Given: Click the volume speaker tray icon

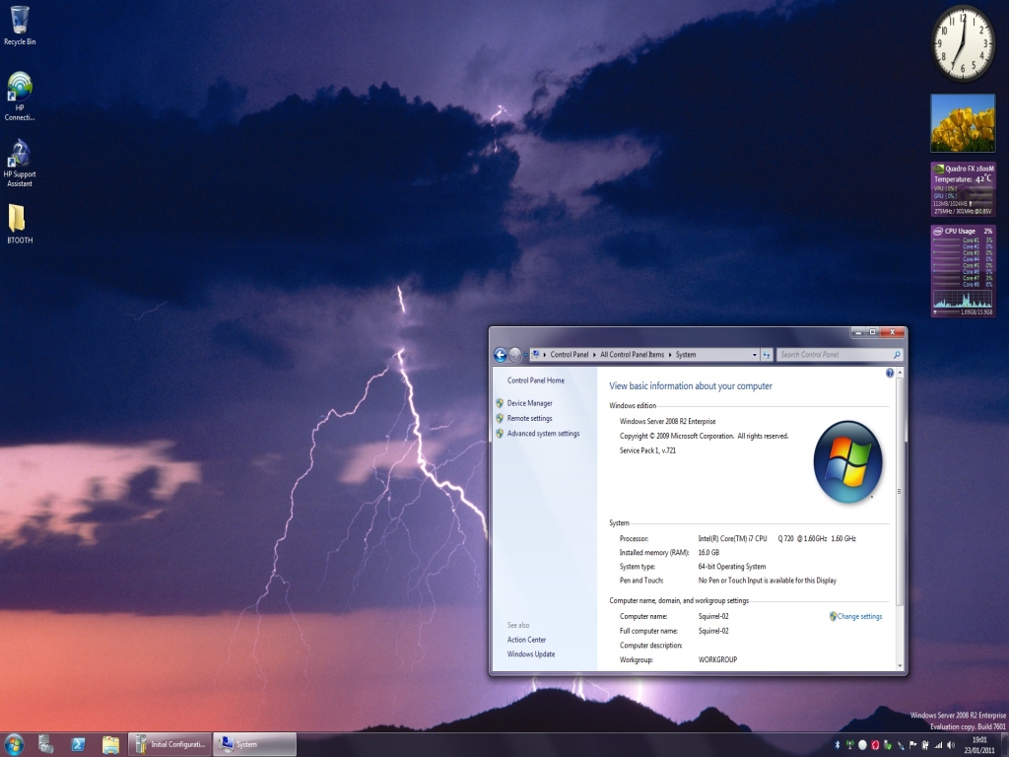Looking at the screenshot, I should pos(951,745).
